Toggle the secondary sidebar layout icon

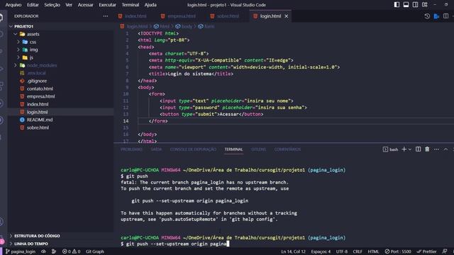point(415,5)
